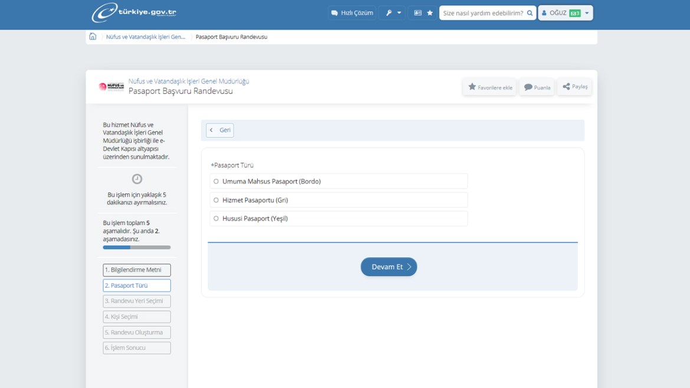
Task: Click the search magnifier icon
Action: click(x=530, y=13)
